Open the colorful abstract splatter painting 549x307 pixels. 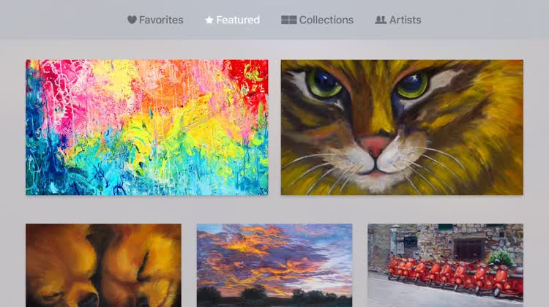tap(147, 127)
